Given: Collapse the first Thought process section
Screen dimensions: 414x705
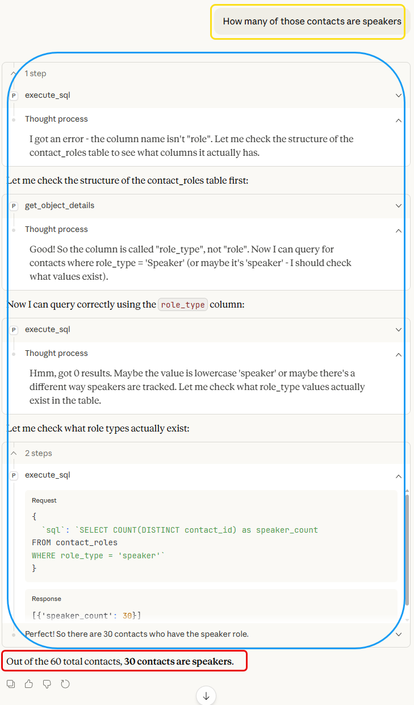Looking at the screenshot, I should pyautogui.click(x=398, y=119).
